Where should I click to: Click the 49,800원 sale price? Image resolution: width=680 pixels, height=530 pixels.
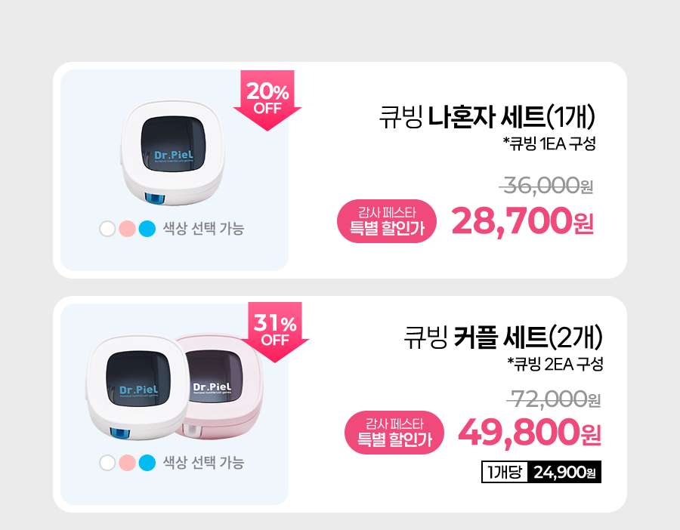pos(530,433)
